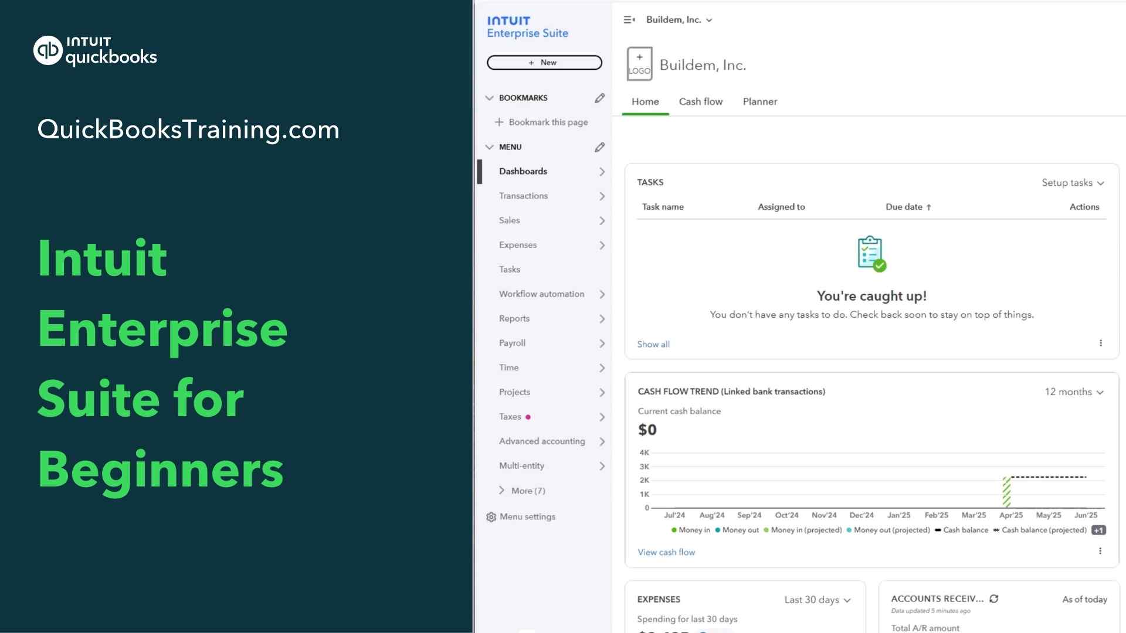
Task: Toggle Money out legend series
Action: 737,530
